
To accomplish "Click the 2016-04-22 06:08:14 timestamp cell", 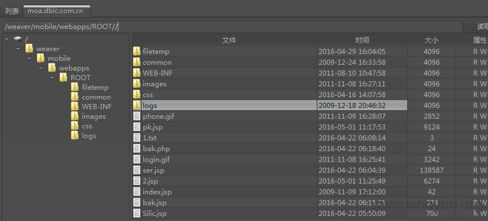I will (362, 137).
